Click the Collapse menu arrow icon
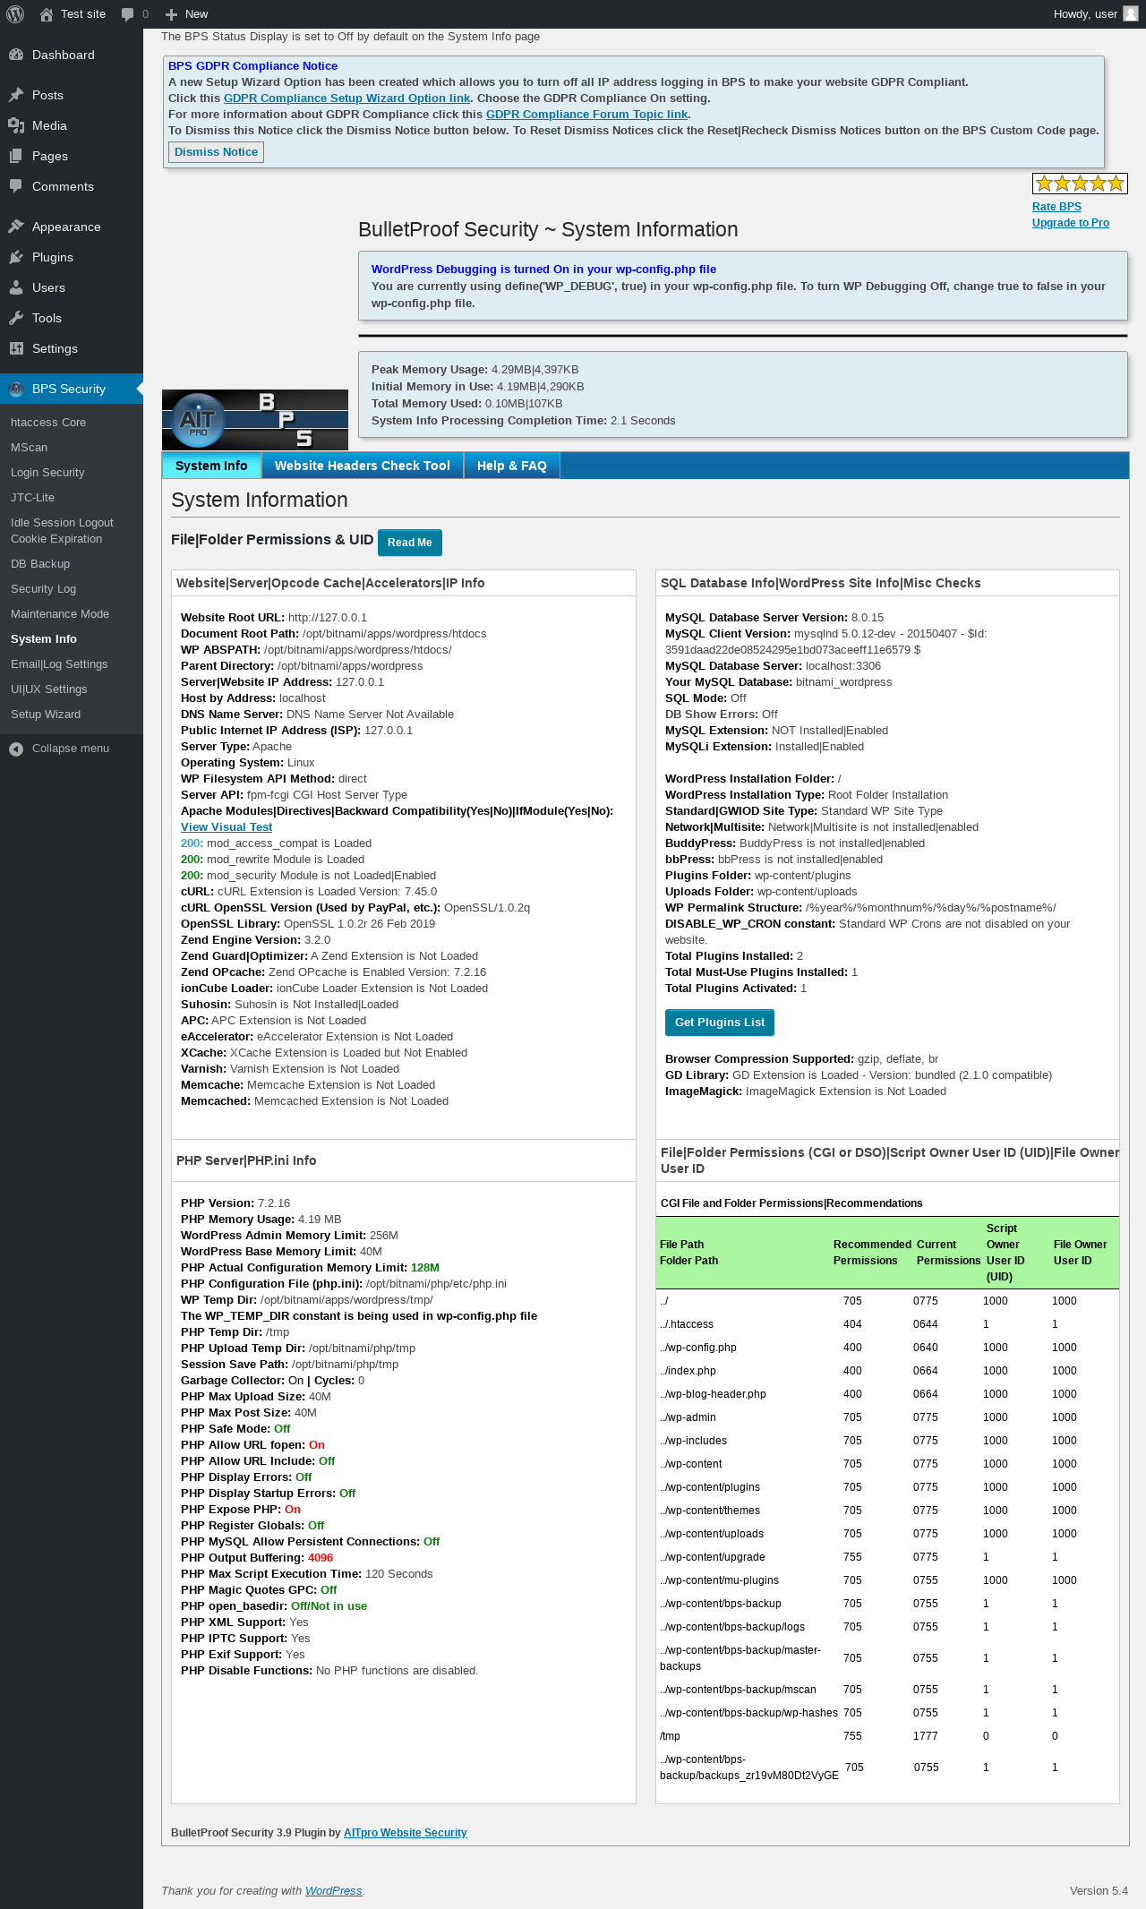This screenshot has width=1146, height=1909. pyautogui.click(x=16, y=749)
